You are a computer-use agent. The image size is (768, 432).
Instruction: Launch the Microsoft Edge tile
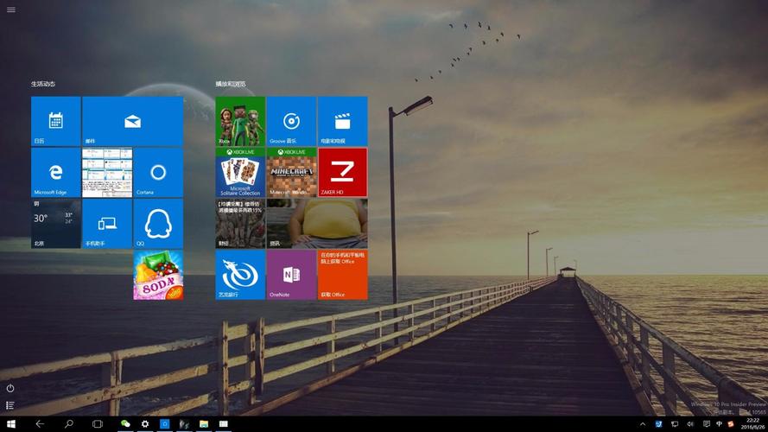coord(56,173)
